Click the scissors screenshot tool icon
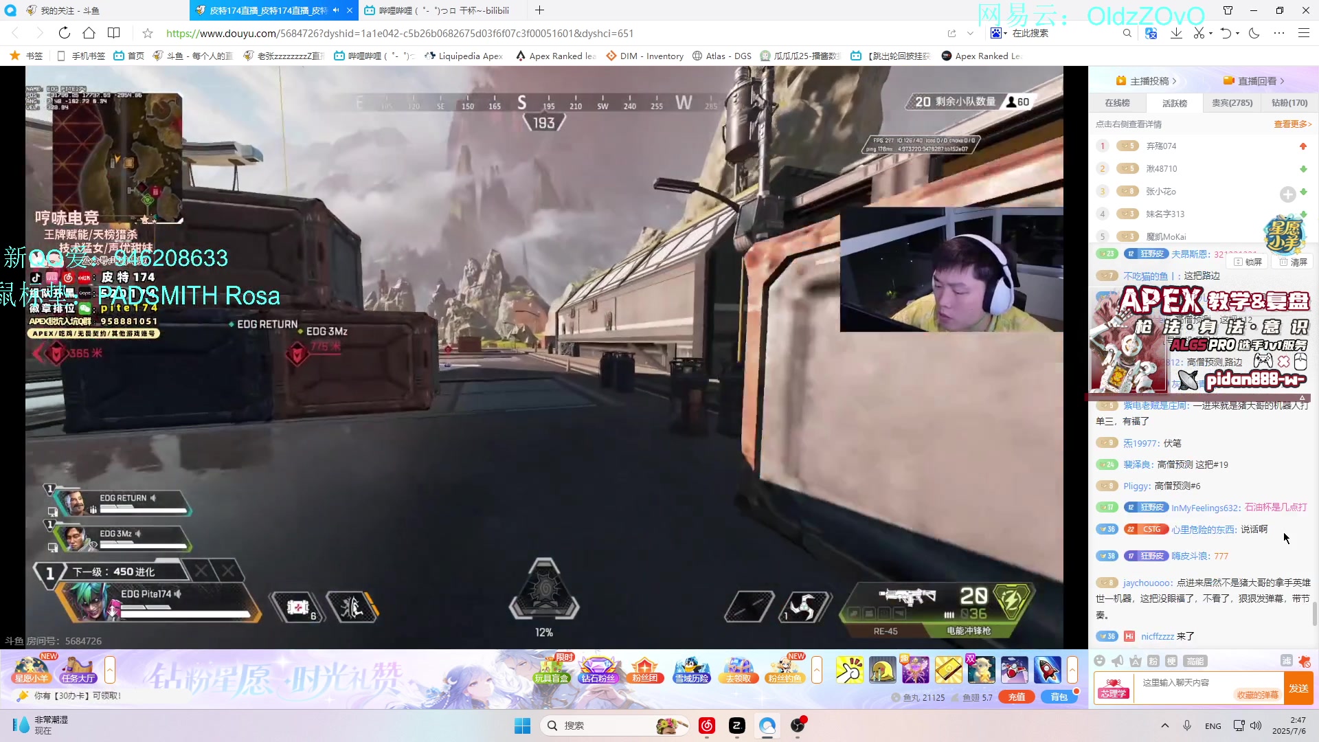Screen dimensions: 1319x742 1199,33
